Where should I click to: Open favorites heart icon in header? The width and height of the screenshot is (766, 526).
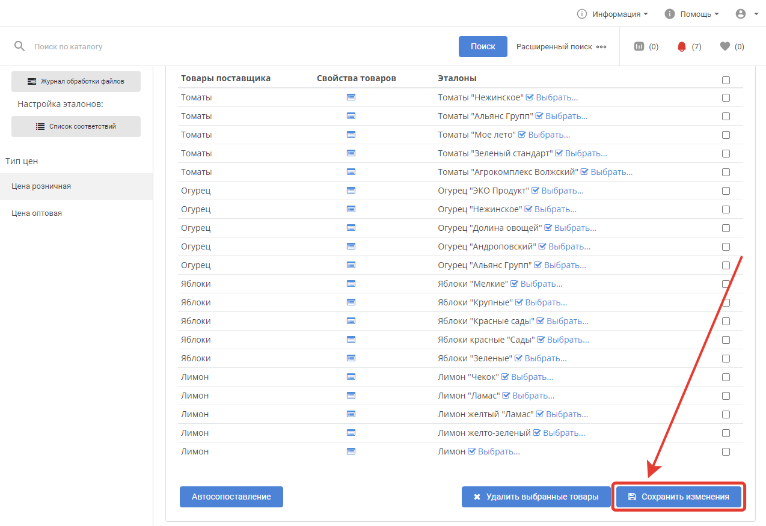tap(725, 46)
